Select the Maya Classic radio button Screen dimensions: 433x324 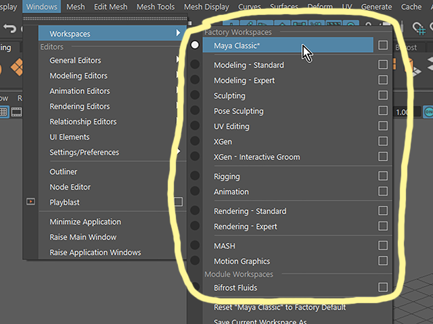195,45
